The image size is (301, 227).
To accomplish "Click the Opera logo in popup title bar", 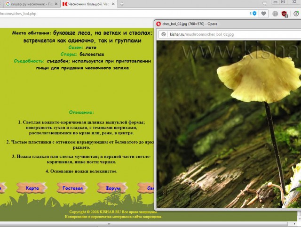I will 158,24.
